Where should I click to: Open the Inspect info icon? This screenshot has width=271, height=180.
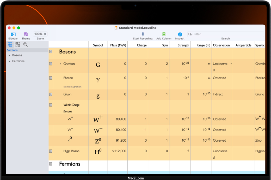[180, 34]
